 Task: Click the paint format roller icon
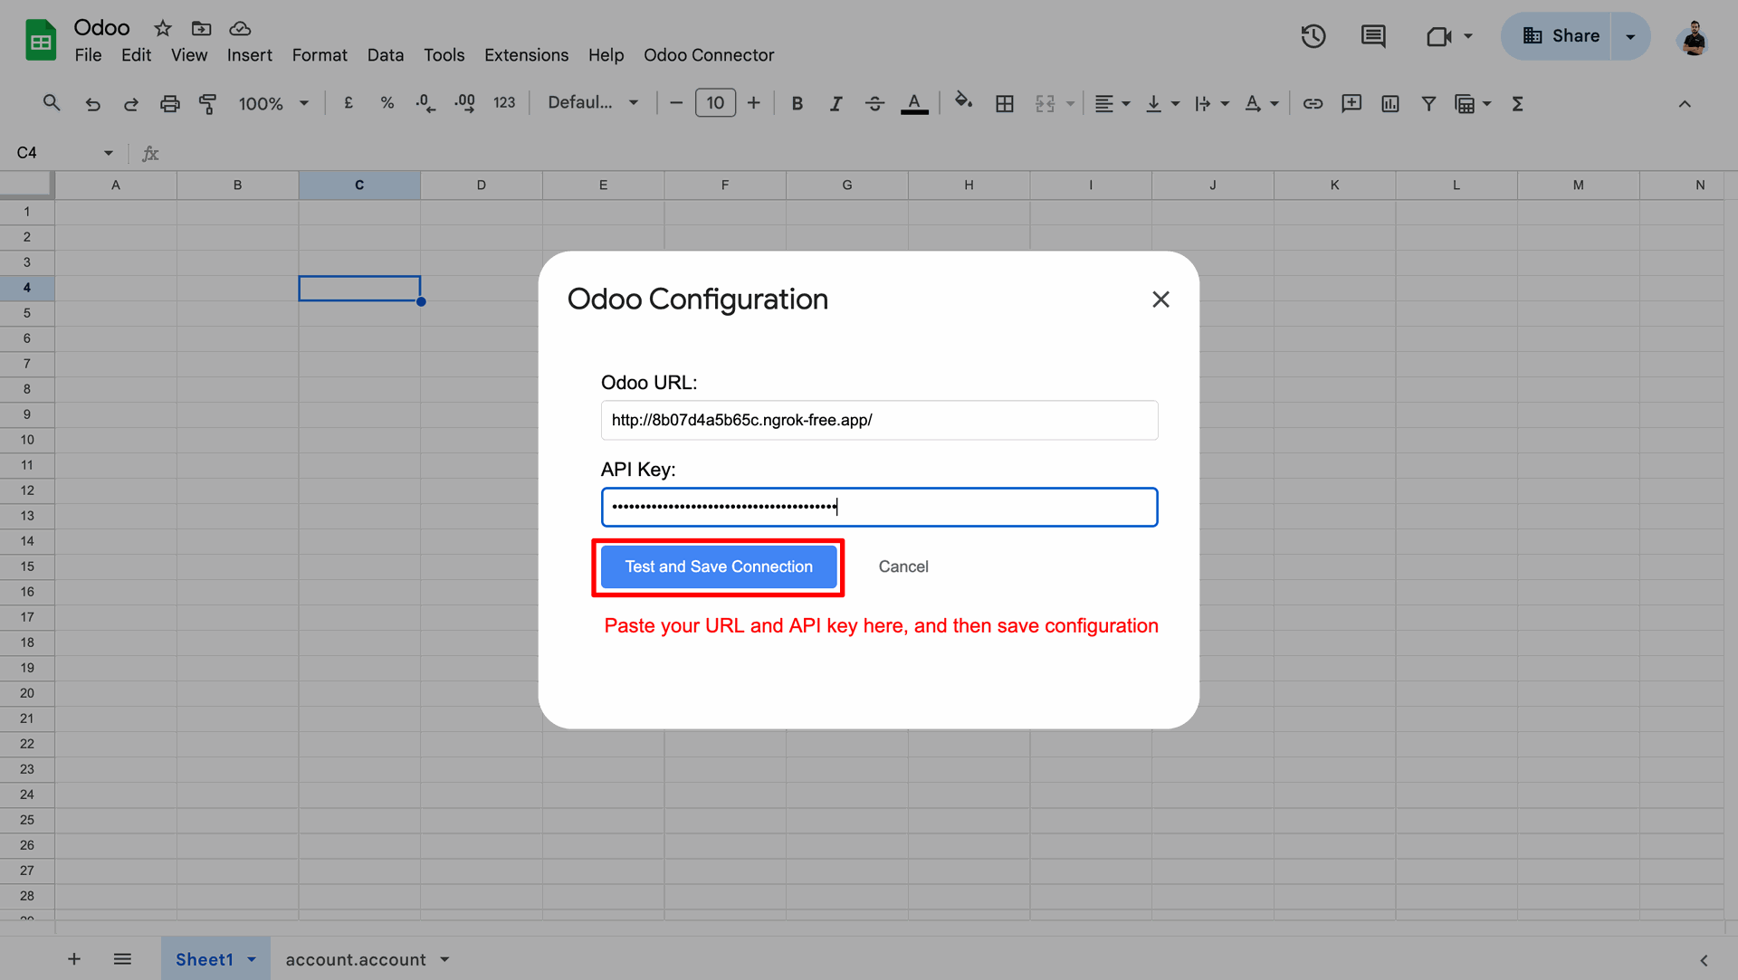(x=207, y=103)
